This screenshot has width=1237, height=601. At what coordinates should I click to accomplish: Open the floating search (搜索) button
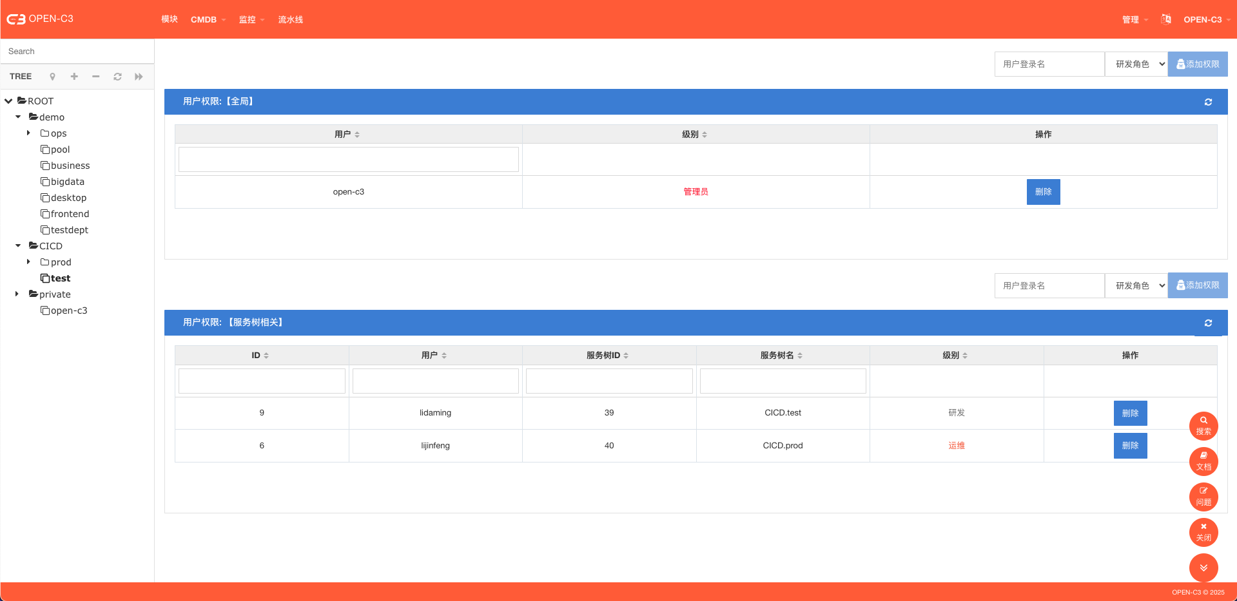(x=1203, y=426)
